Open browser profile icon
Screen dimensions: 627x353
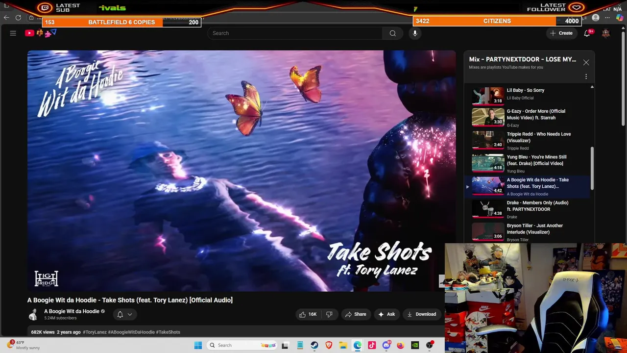click(x=596, y=18)
